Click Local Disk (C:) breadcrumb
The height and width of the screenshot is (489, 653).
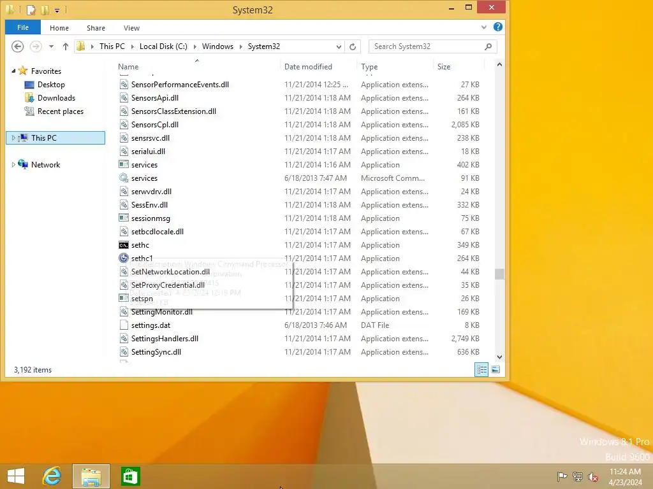pyautogui.click(x=163, y=46)
